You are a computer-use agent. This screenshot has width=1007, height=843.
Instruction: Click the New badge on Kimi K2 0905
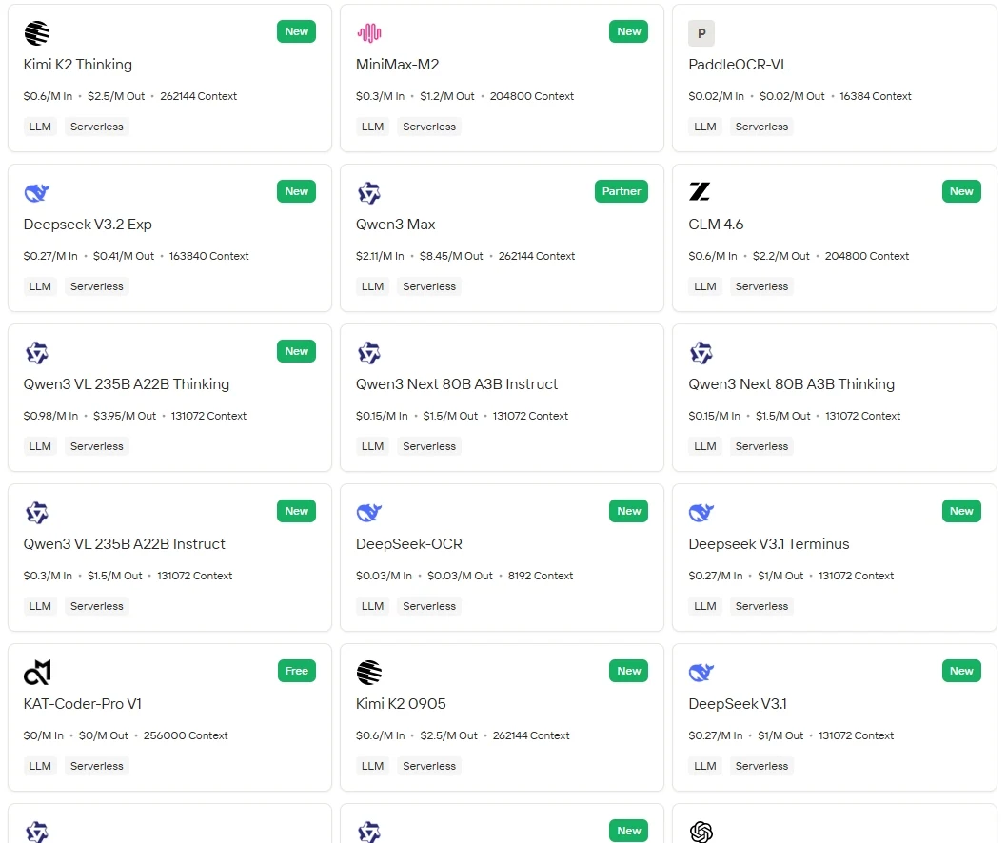(629, 671)
